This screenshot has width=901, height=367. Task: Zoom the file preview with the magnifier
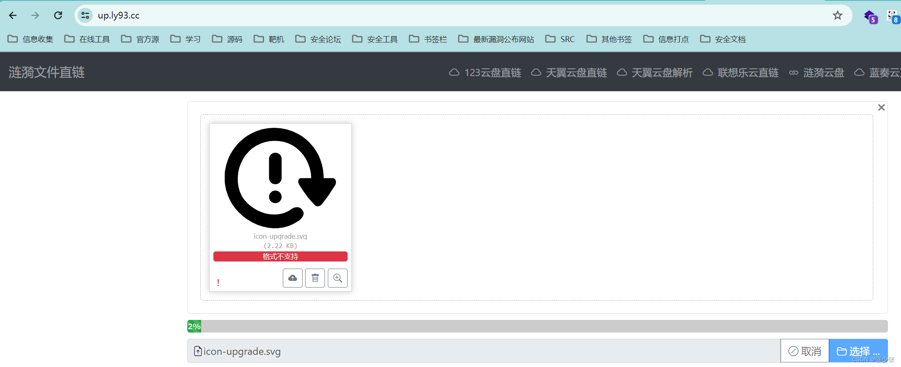tap(338, 278)
